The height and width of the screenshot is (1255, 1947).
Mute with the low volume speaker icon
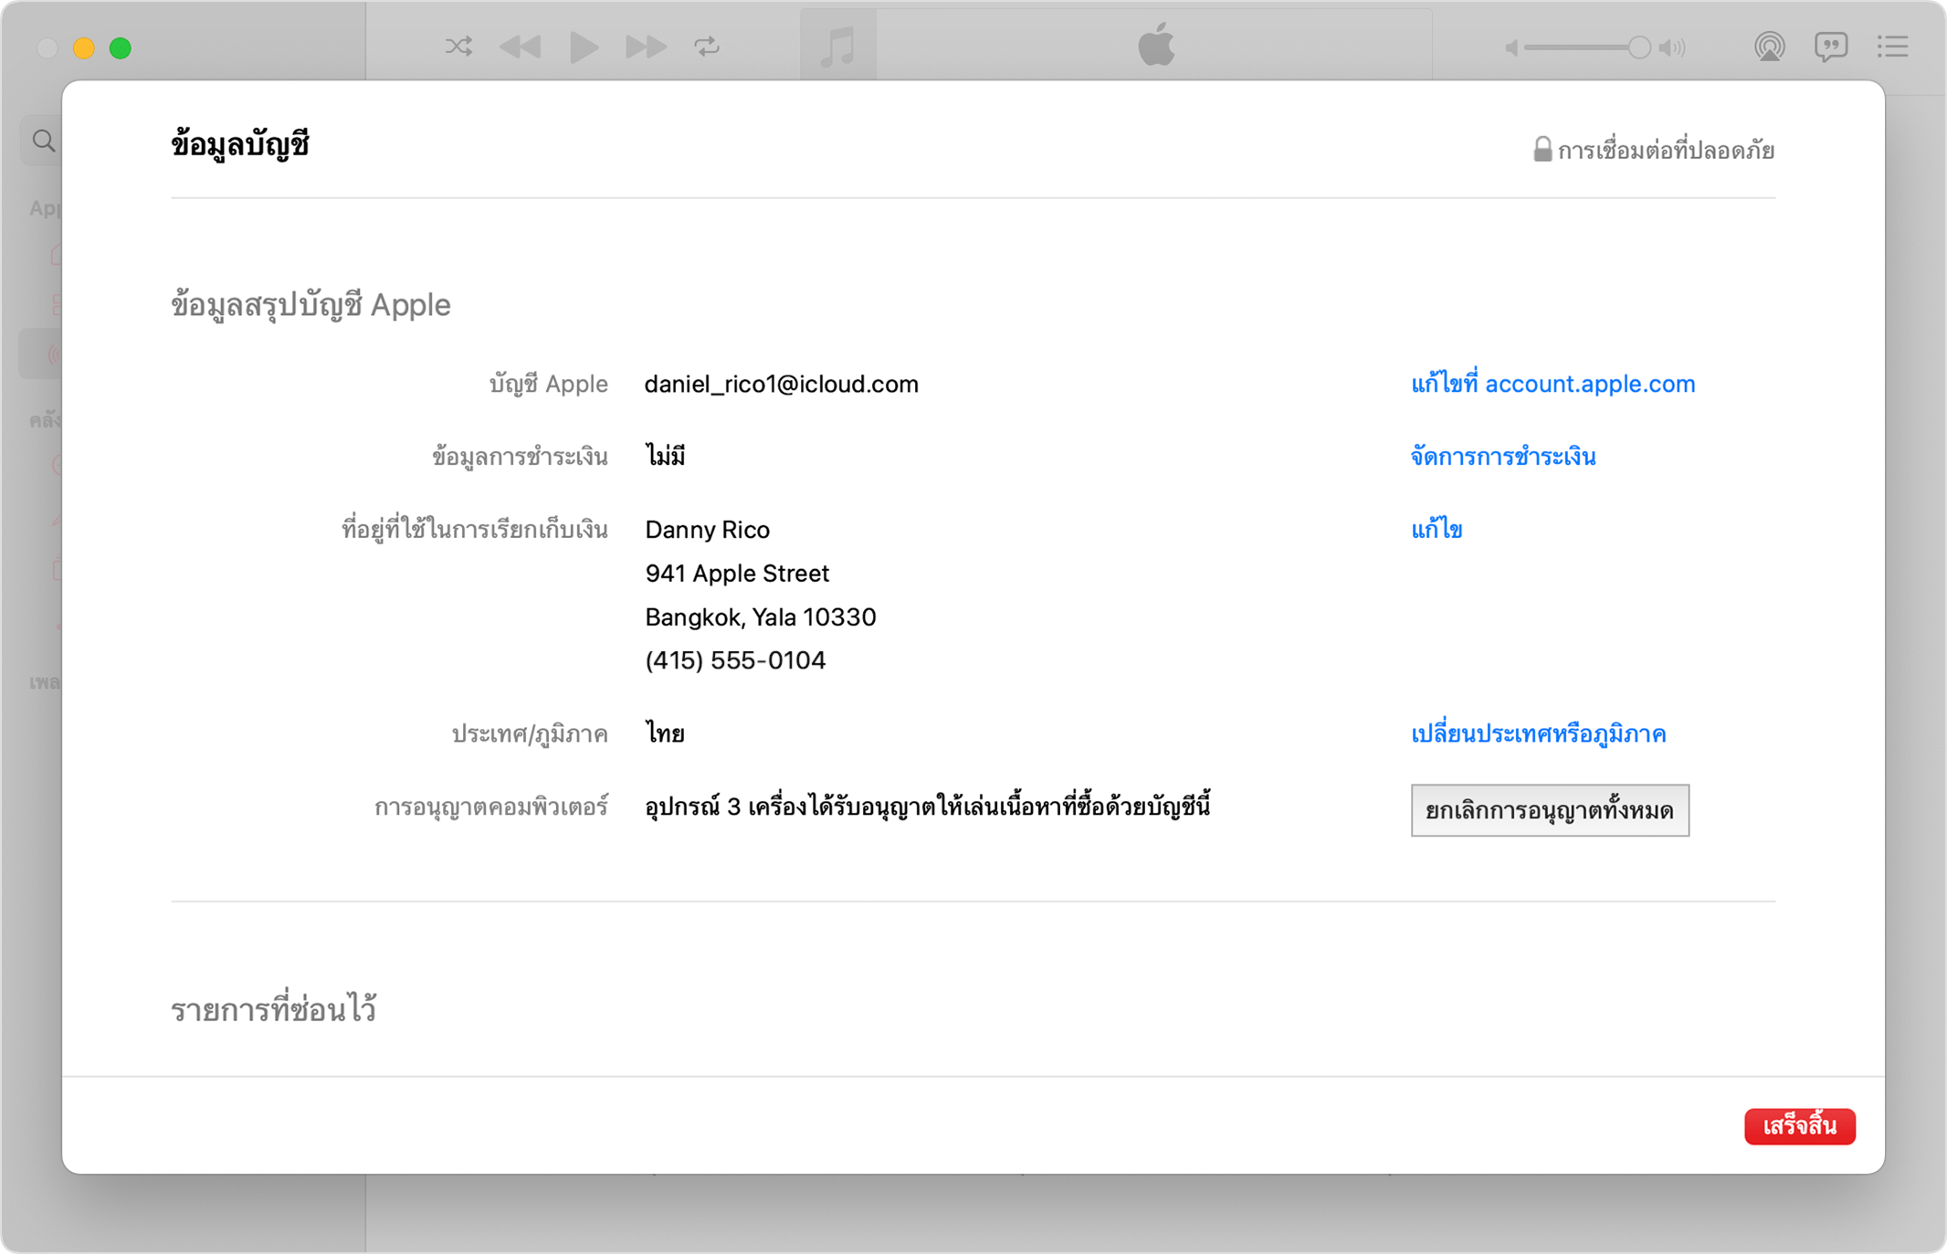click(x=1511, y=47)
